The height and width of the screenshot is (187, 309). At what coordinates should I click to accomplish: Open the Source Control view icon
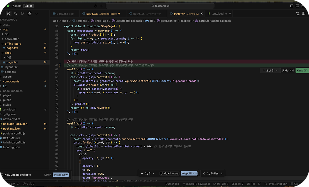[23, 14]
